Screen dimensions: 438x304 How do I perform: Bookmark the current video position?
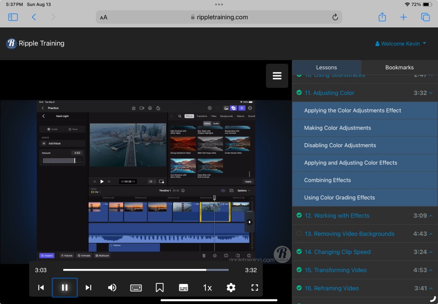160,287
